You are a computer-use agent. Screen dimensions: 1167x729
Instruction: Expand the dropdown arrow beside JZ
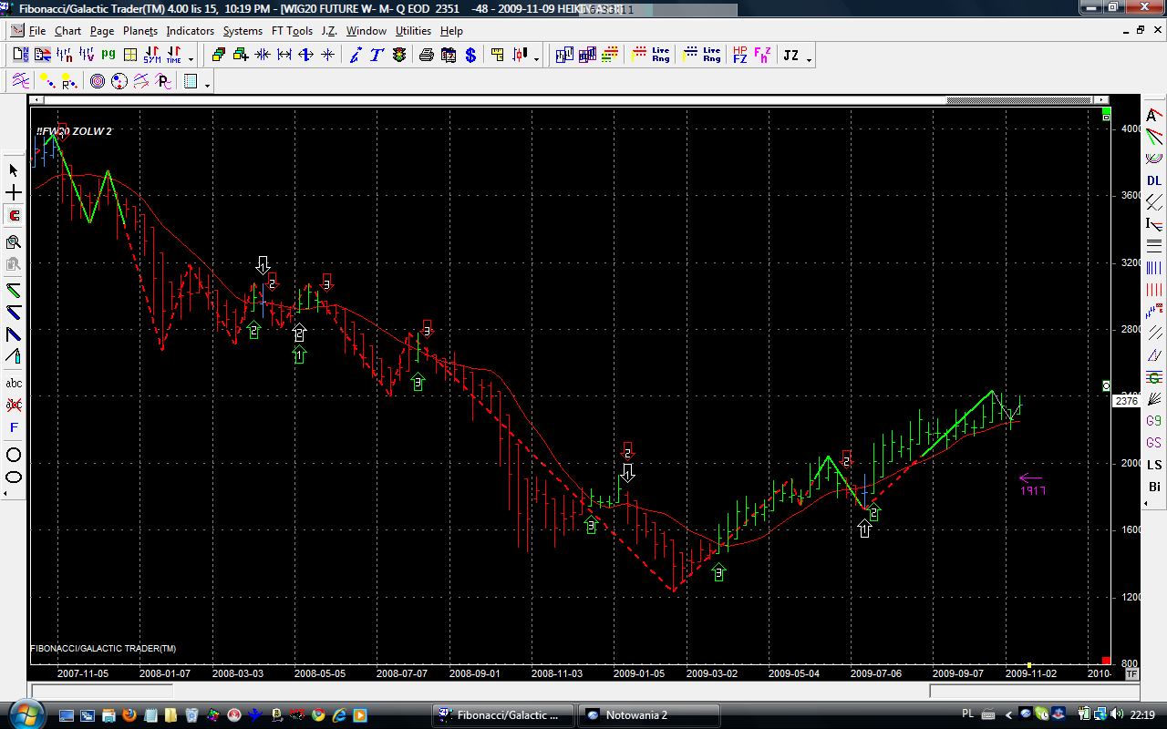[809, 59]
